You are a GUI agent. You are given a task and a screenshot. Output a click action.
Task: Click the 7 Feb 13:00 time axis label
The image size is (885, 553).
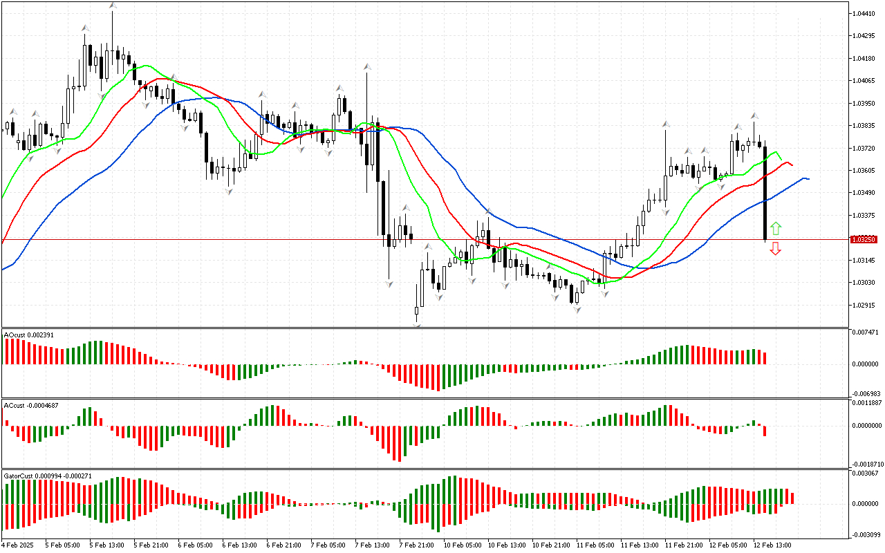click(373, 545)
